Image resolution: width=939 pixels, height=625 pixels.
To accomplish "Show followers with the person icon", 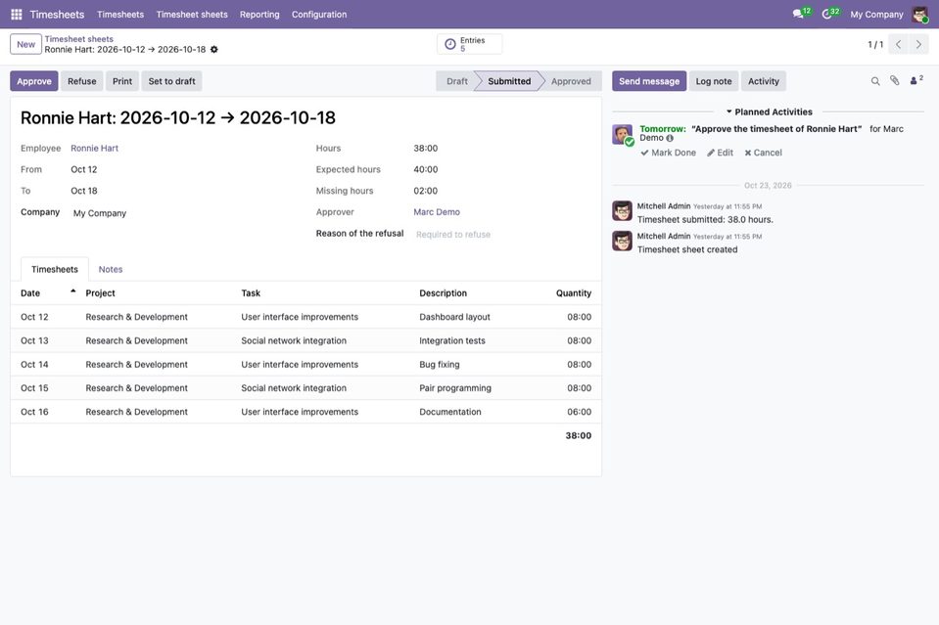I will (x=916, y=80).
